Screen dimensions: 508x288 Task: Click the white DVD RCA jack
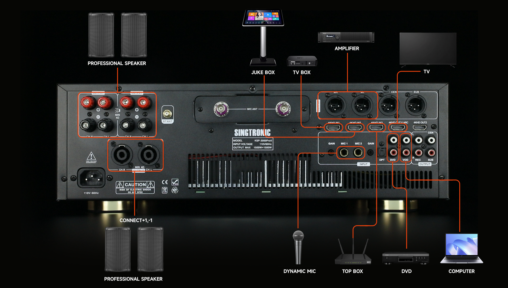tap(394, 140)
